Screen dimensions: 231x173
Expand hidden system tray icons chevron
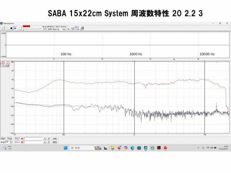click(x=198, y=148)
